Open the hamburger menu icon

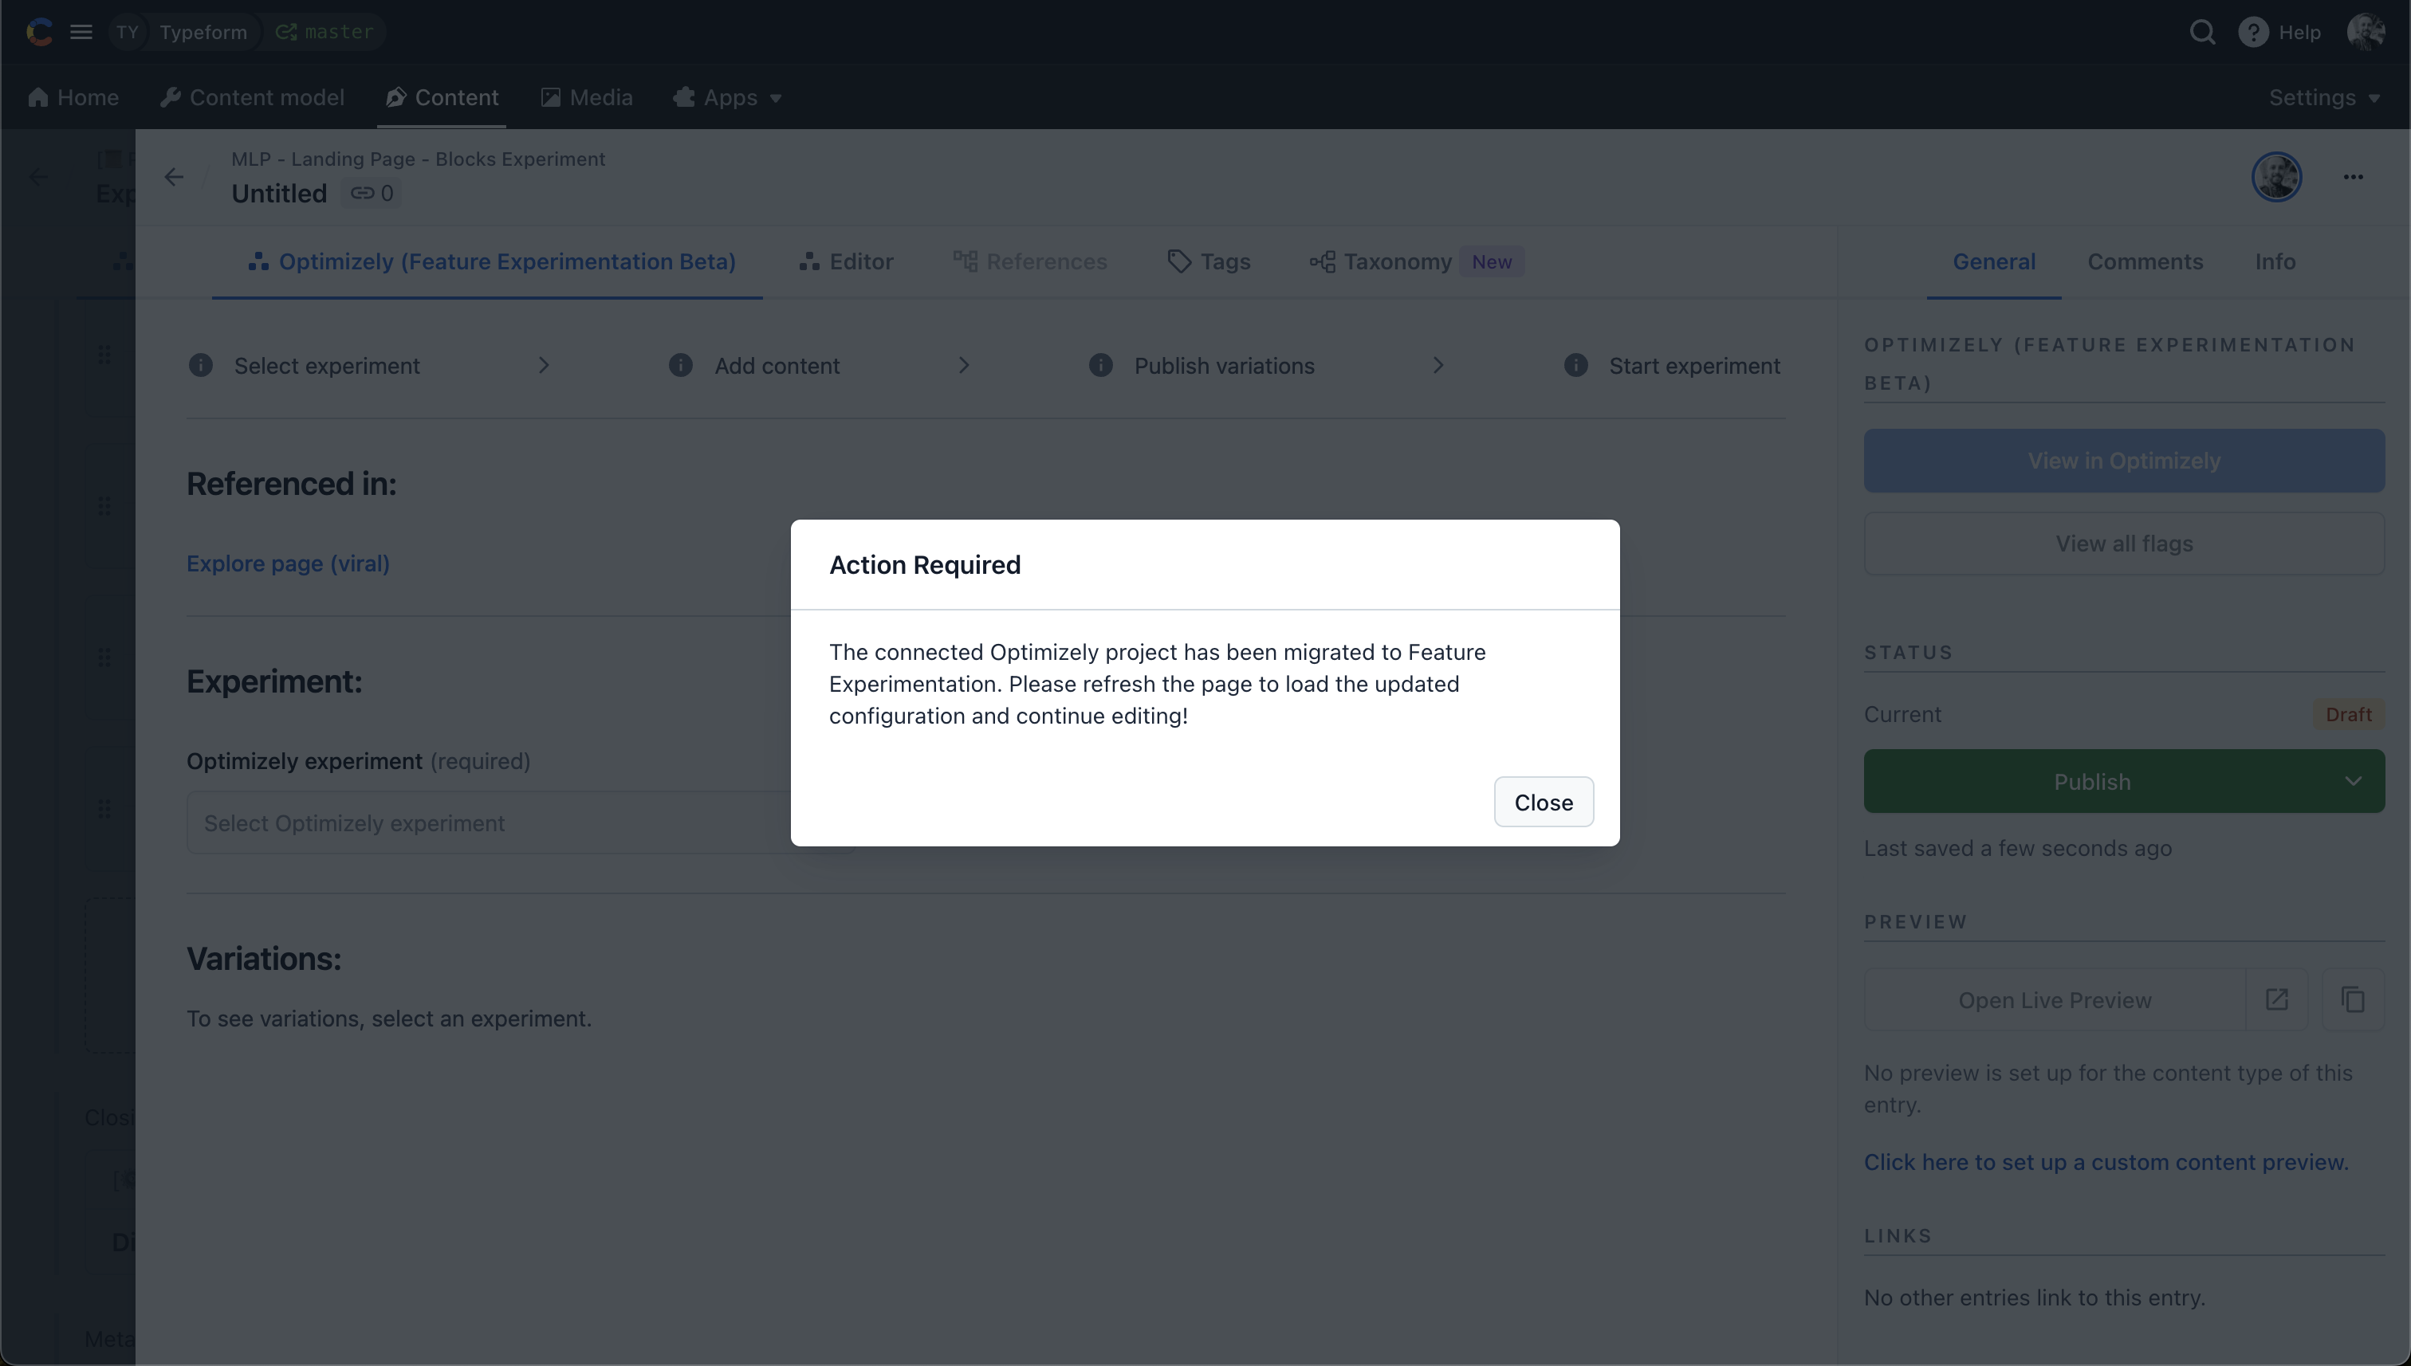(81, 32)
